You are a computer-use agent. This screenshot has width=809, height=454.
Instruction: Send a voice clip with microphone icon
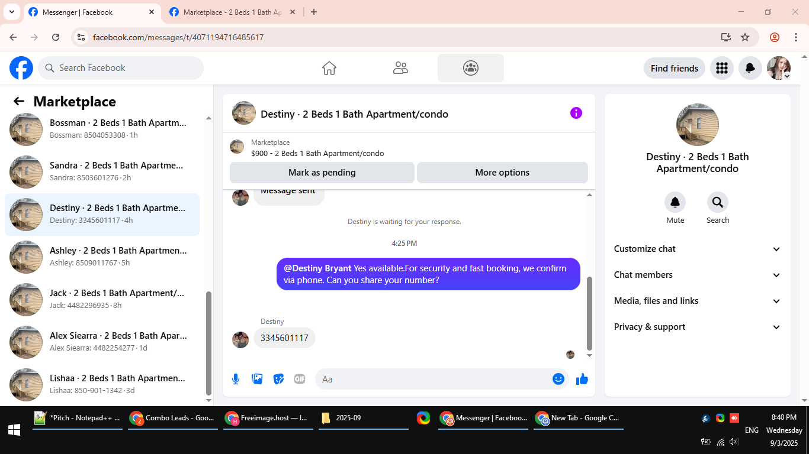pos(236,379)
